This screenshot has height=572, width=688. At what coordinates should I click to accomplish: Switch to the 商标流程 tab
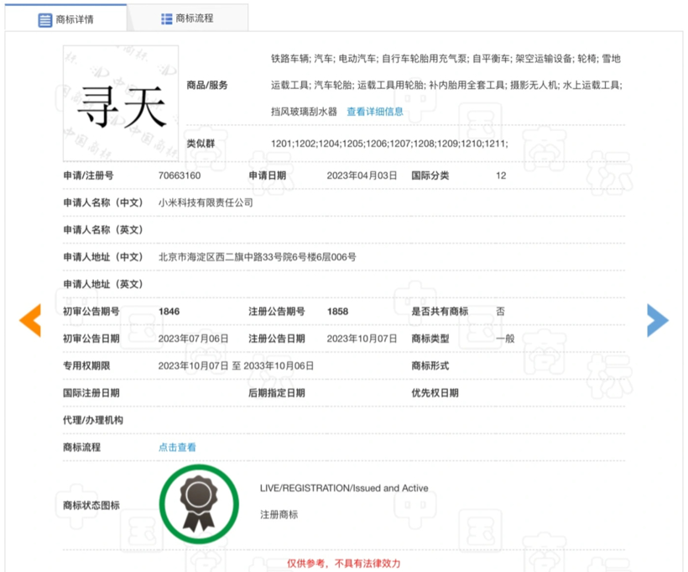click(187, 18)
